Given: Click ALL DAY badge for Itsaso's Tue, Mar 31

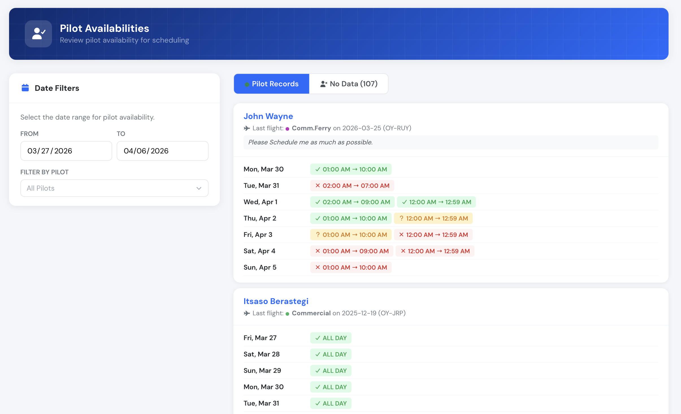Looking at the screenshot, I should coord(331,403).
